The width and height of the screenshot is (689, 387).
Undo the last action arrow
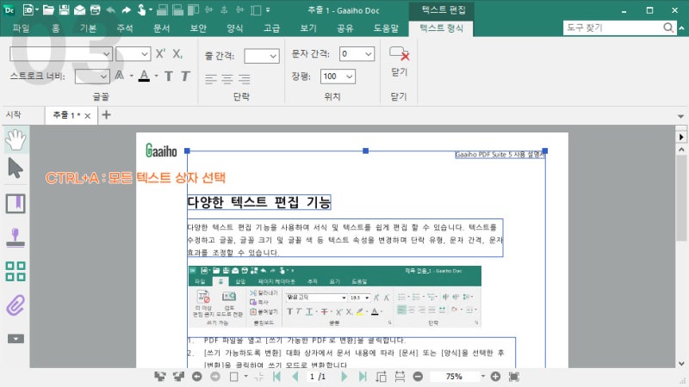click(111, 10)
